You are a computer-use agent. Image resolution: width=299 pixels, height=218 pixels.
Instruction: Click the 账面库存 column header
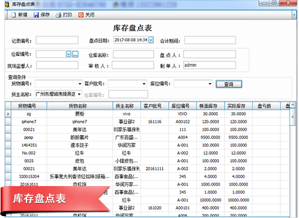(211, 106)
